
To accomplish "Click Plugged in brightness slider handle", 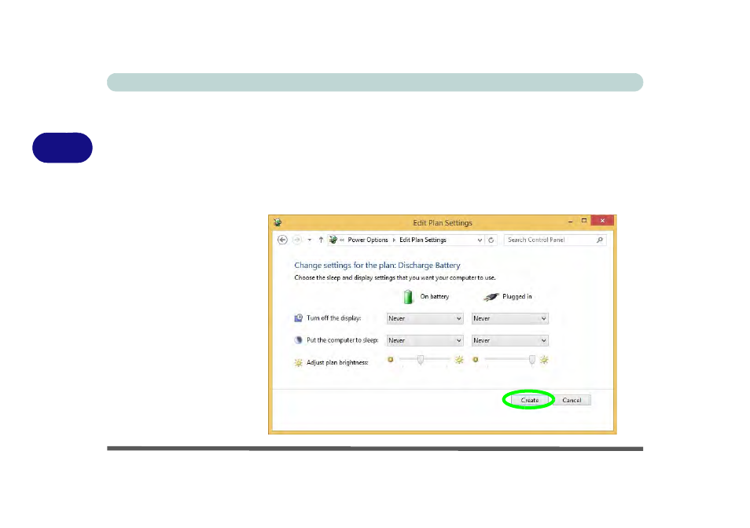I will click(532, 360).
